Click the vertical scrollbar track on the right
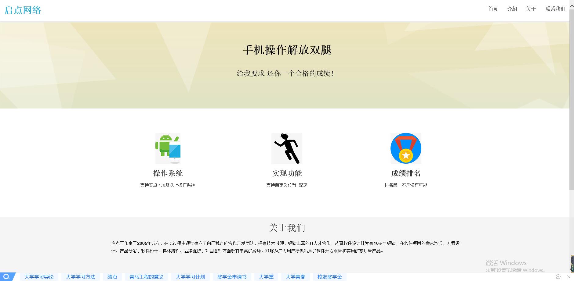The width and height of the screenshot is (574, 281). pos(572,137)
